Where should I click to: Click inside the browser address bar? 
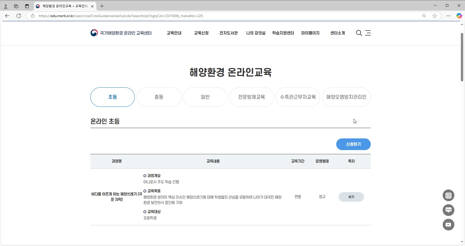click(x=156, y=16)
